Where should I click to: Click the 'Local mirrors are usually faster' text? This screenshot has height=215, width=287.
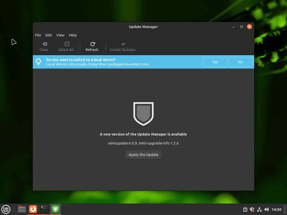98,64
